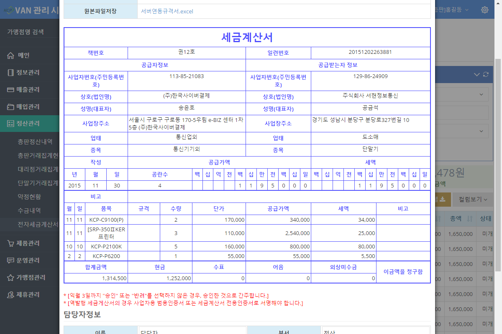Image resolution: width=502 pixels, height=334 pixels.
Task: Click product name KCP-P2100K
Action: coord(107,247)
